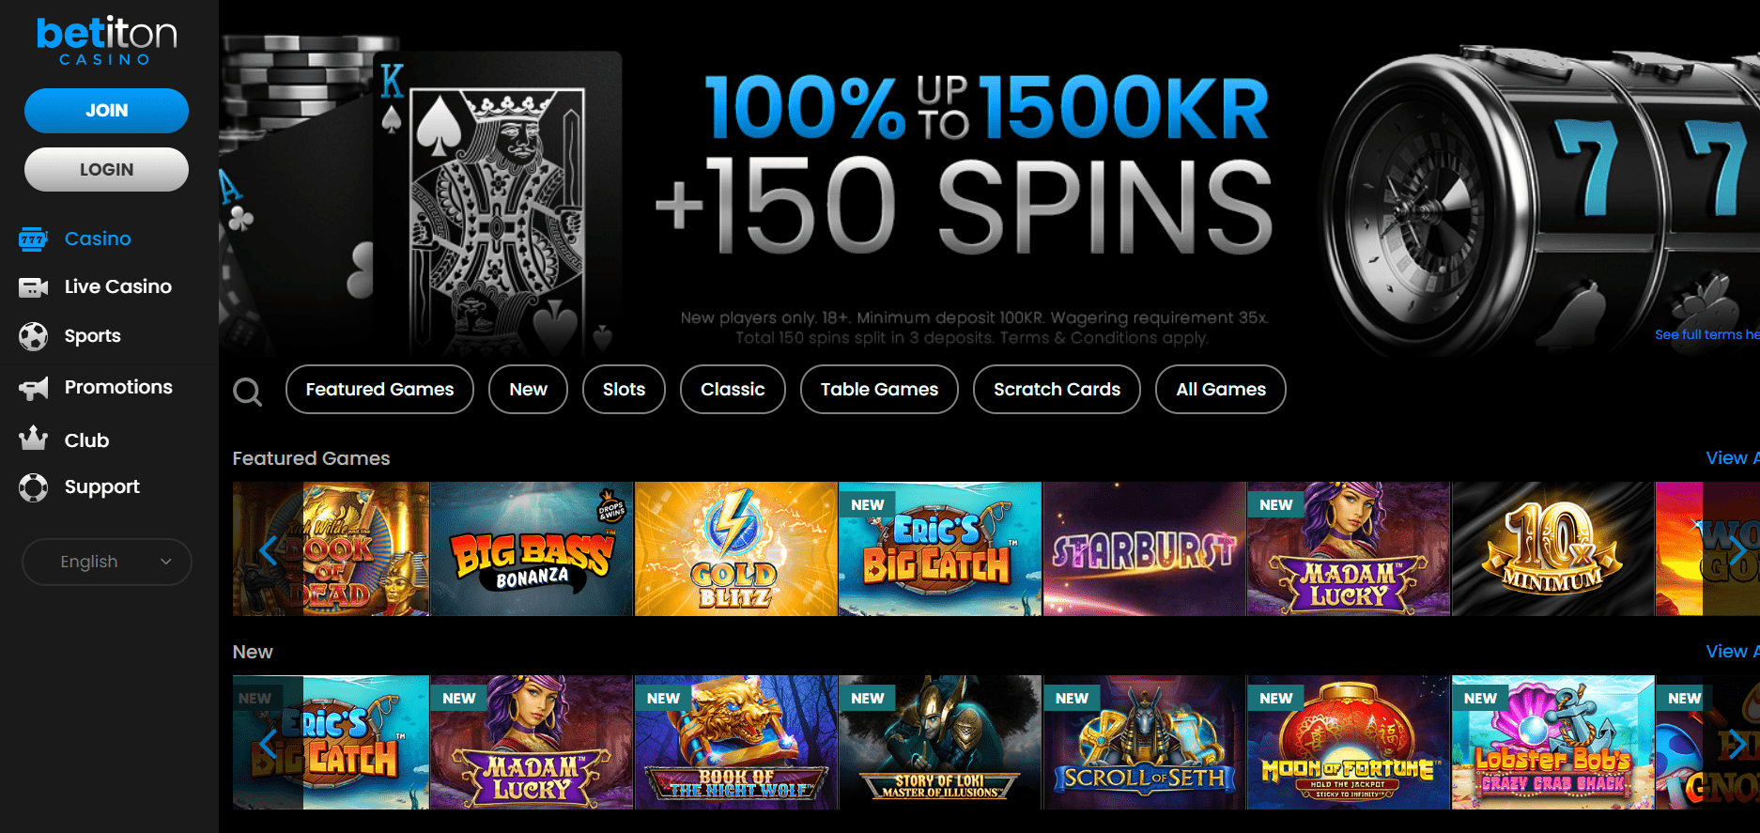Click the Betiton Casino logo
The width and height of the screenshot is (1760, 833).
[106, 39]
